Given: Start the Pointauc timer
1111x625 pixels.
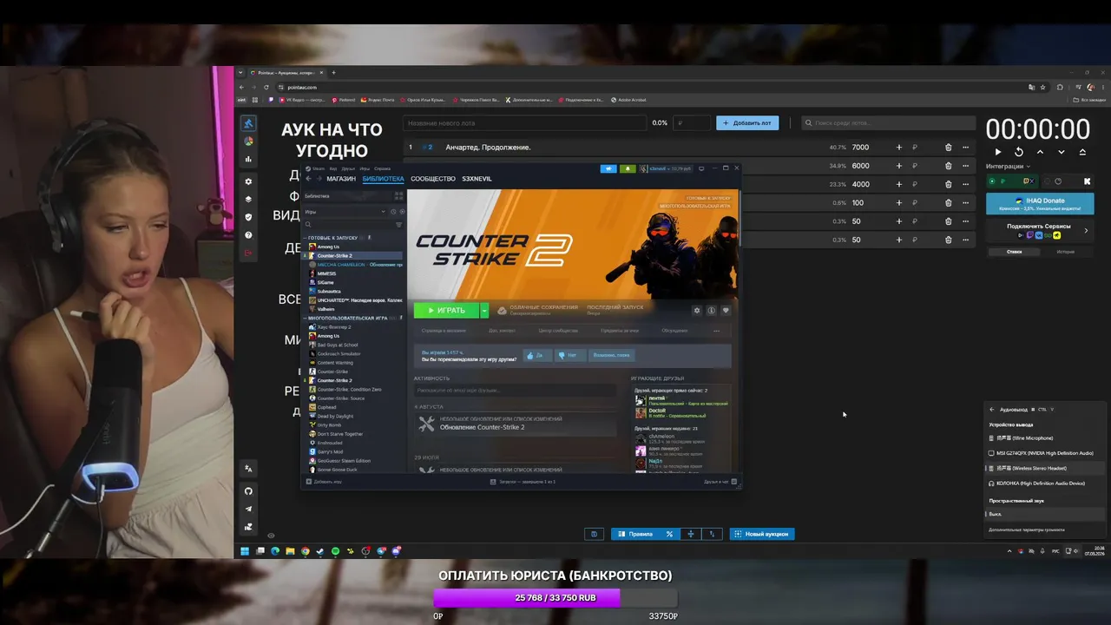Looking at the screenshot, I should [998, 152].
